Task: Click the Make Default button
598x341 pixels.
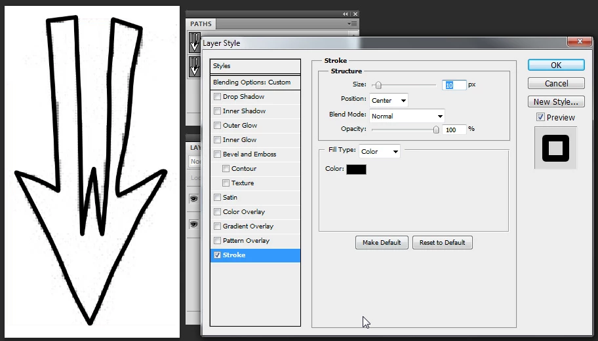Action: [x=382, y=242]
